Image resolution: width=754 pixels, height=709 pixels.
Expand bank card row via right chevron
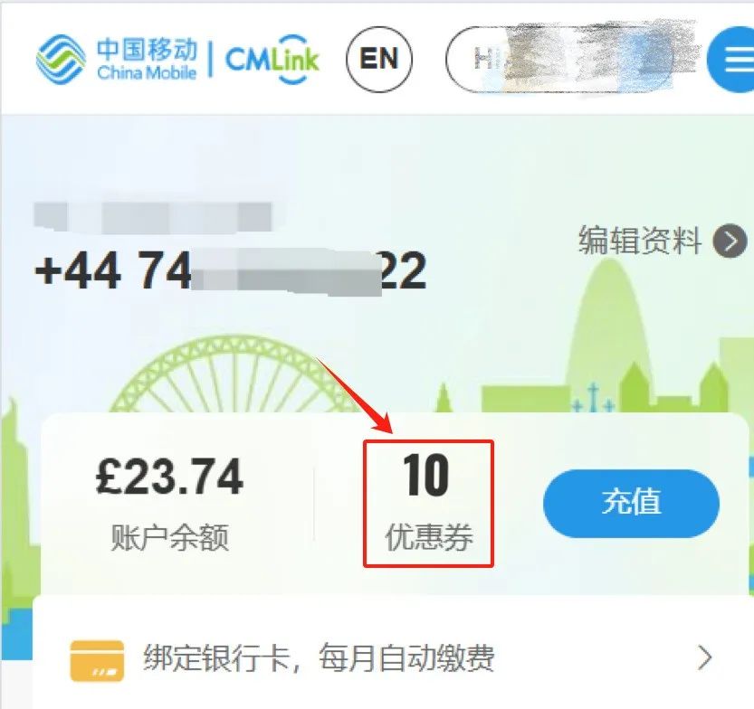pyautogui.click(x=704, y=657)
